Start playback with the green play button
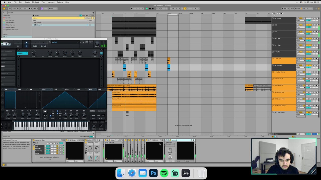Viewport: 321px width, 180px height. [147, 8]
